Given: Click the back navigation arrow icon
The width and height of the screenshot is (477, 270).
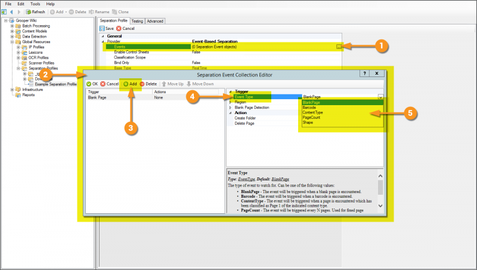Looking at the screenshot, I should (x=11, y=12).
